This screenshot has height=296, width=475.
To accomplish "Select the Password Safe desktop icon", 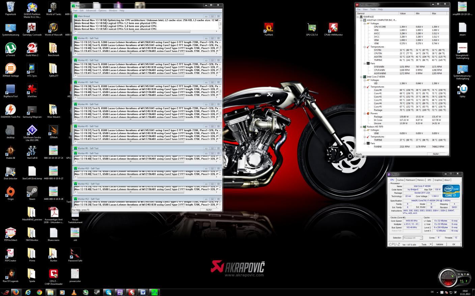I will coord(75,255).
